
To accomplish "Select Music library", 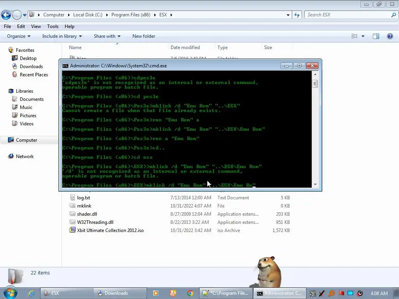I will (26, 107).
